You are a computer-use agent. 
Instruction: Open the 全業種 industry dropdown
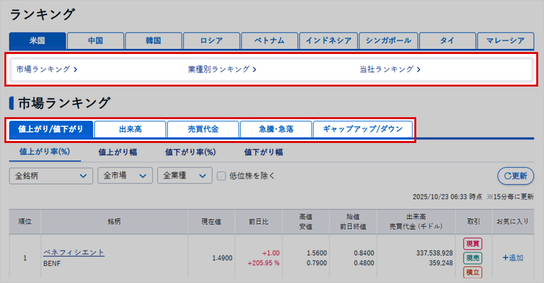pyautogui.click(x=184, y=176)
